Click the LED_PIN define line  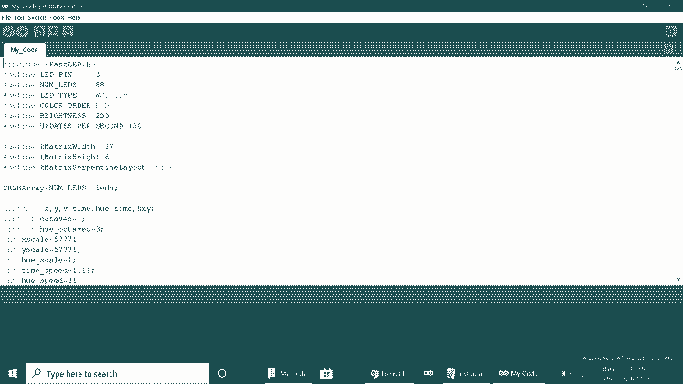52,75
